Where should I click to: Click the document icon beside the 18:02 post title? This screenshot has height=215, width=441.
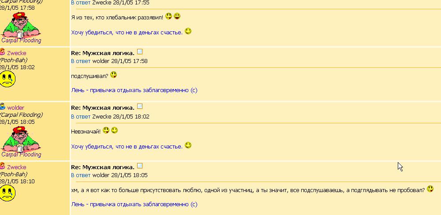coord(139,52)
